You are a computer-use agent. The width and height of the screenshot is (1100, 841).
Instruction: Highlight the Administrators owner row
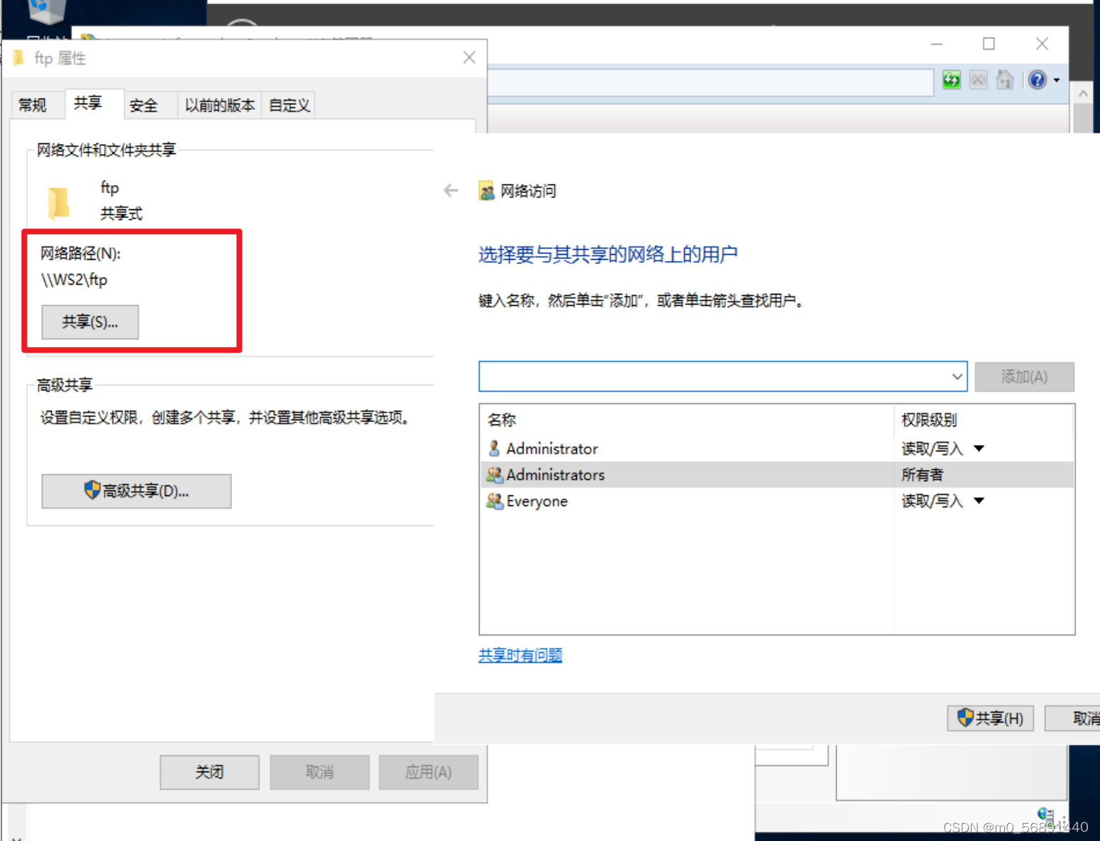click(x=555, y=475)
